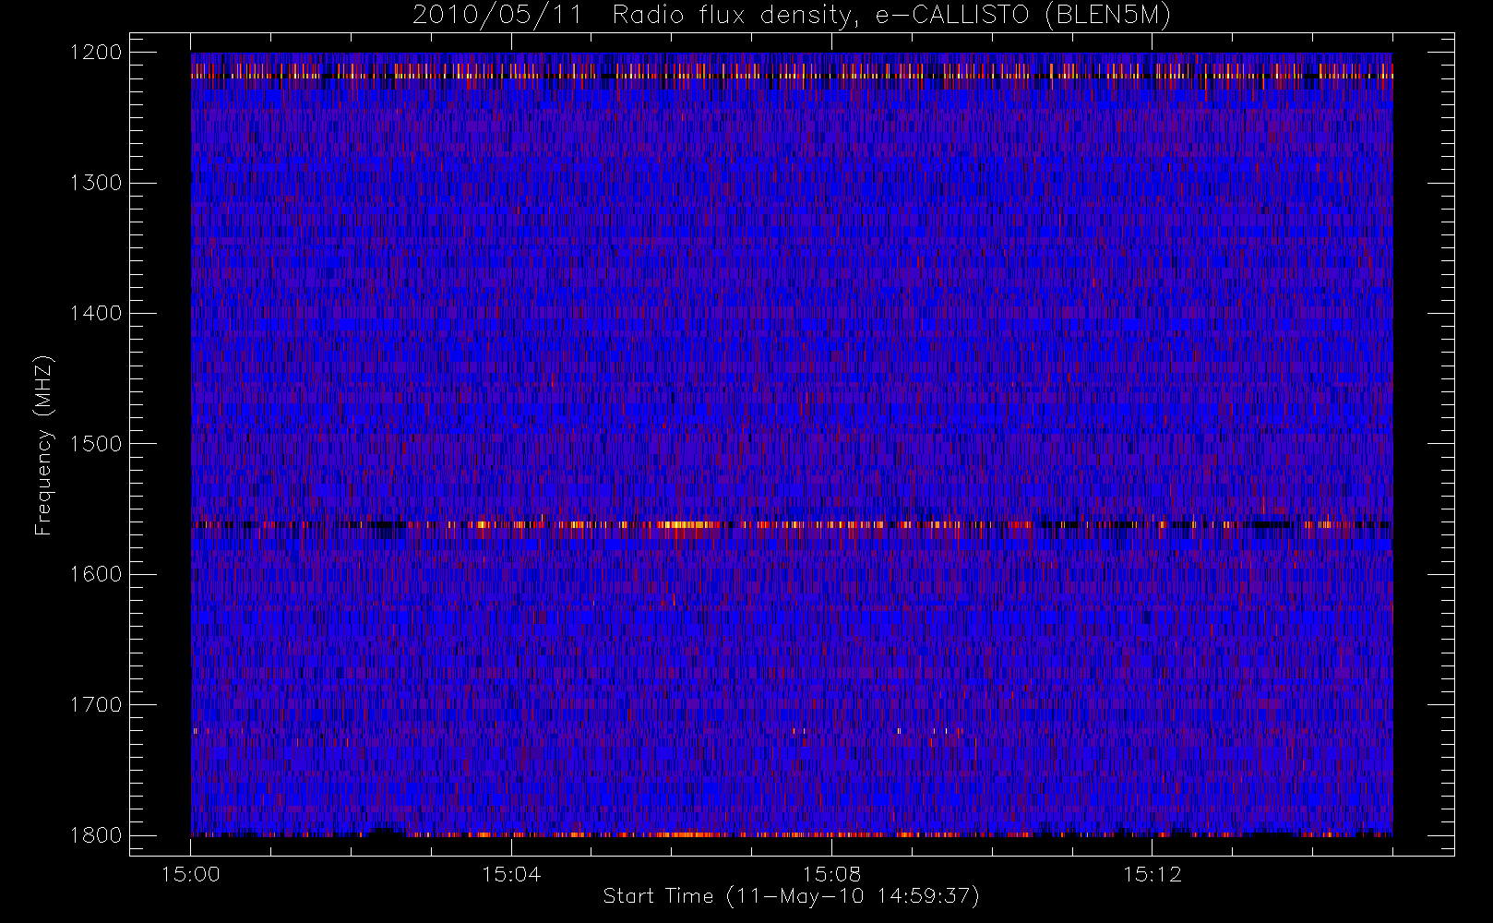The image size is (1493, 923).
Task: Select the 1700 frequency tick label
Action: [96, 704]
